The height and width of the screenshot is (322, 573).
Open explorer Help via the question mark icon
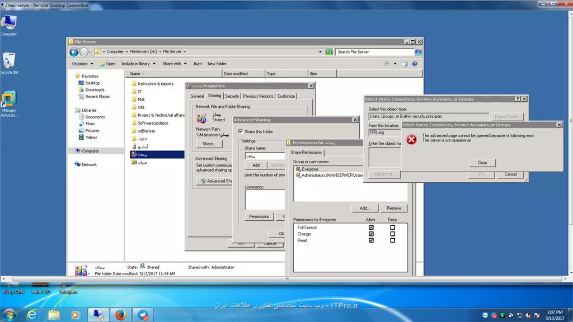point(415,64)
